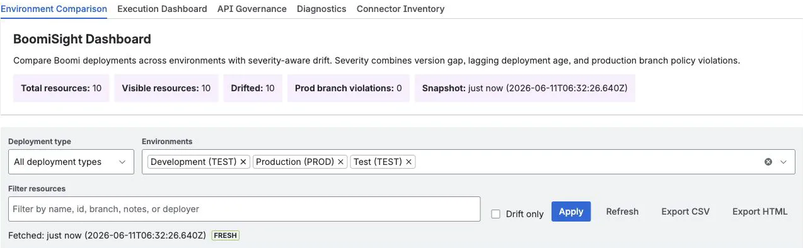Export results as CSV

pyautogui.click(x=685, y=211)
